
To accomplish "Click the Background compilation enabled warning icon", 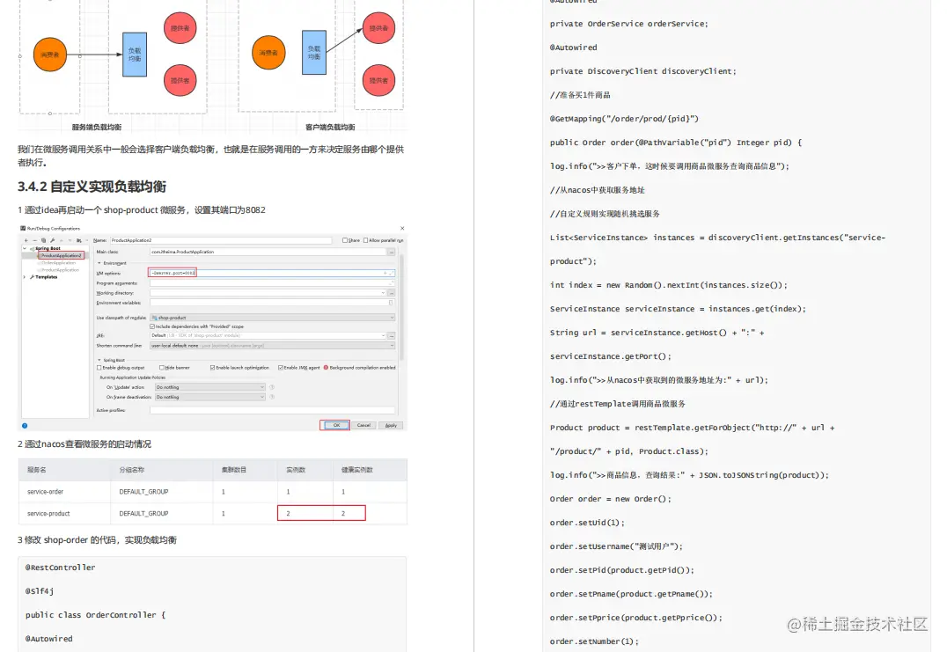I will [x=326, y=367].
